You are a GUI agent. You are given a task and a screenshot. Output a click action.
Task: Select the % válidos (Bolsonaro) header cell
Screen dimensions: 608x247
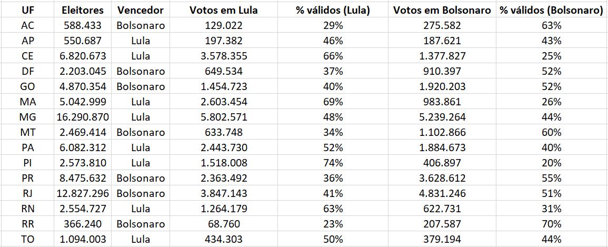[x=551, y=10]
